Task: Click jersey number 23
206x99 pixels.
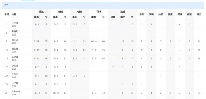Action: [x=7, y=84]
